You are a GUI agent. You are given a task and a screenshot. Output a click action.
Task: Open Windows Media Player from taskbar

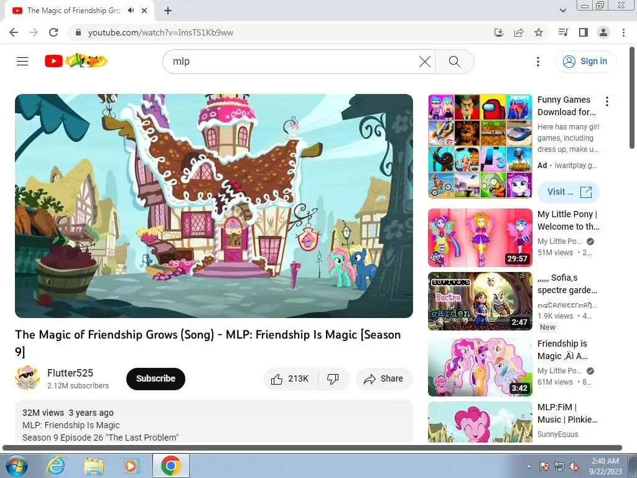pyautogui.click(x=131, y=466)
